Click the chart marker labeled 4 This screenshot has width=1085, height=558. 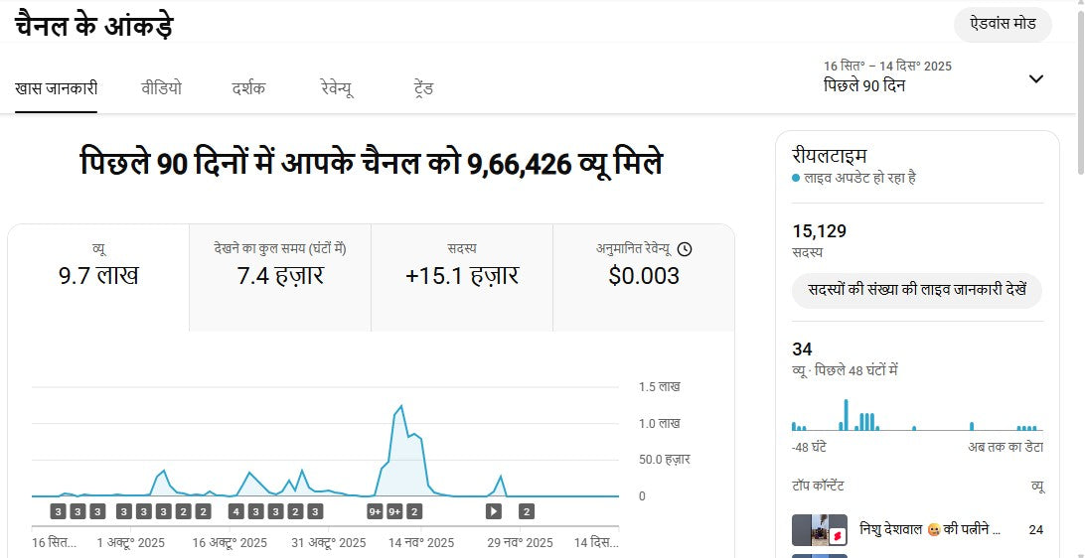tap(236, 511)
